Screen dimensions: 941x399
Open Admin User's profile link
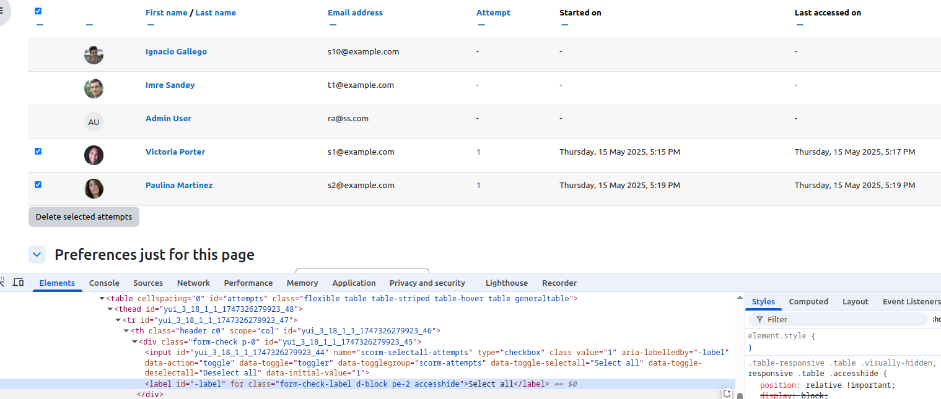point(169,119)
